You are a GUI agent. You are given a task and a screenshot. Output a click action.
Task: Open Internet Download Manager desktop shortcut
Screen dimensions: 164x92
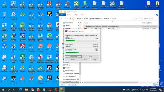[x=14, y=37]
